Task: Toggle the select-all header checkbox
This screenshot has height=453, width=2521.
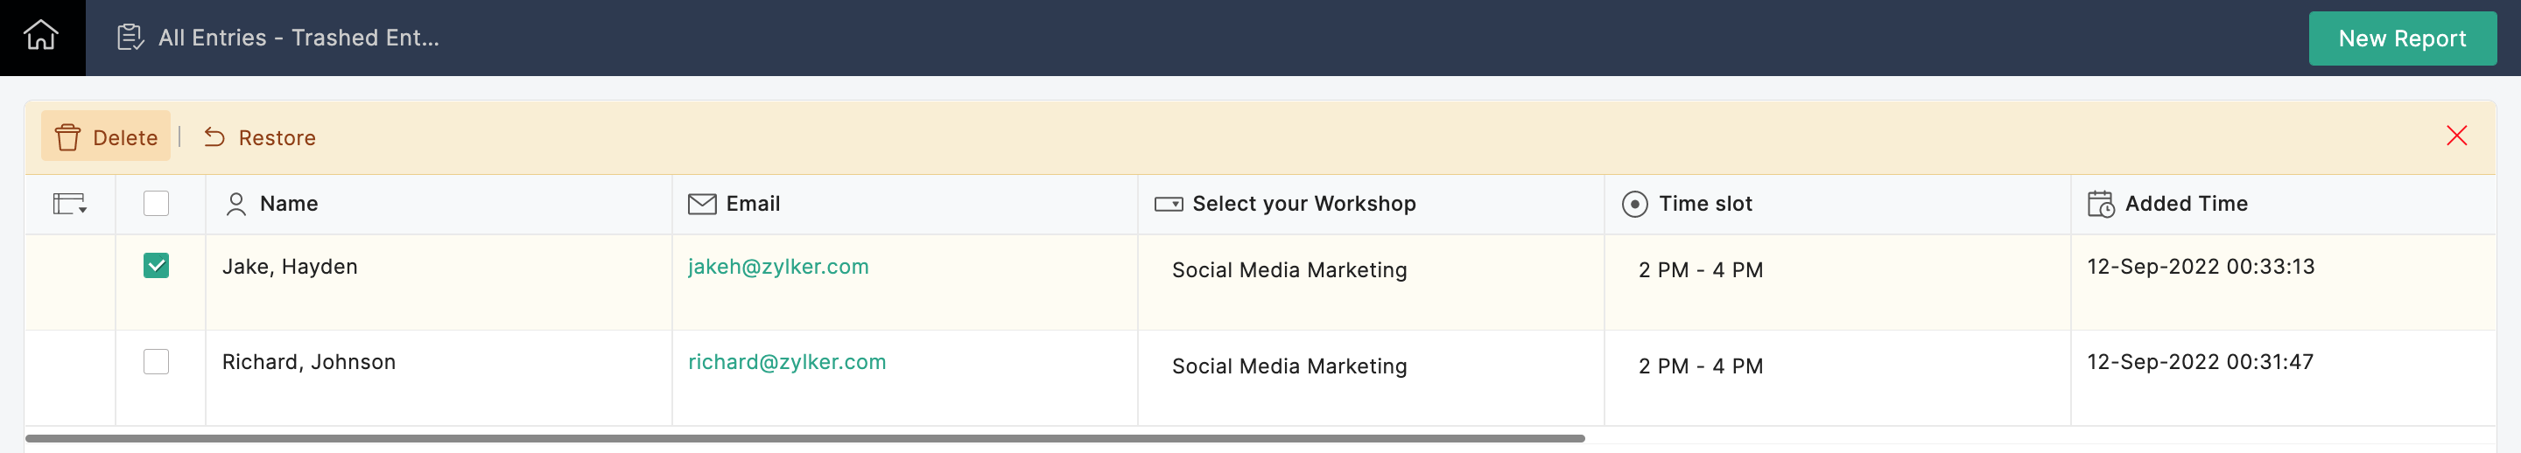Action: click(x=156, y=203)
